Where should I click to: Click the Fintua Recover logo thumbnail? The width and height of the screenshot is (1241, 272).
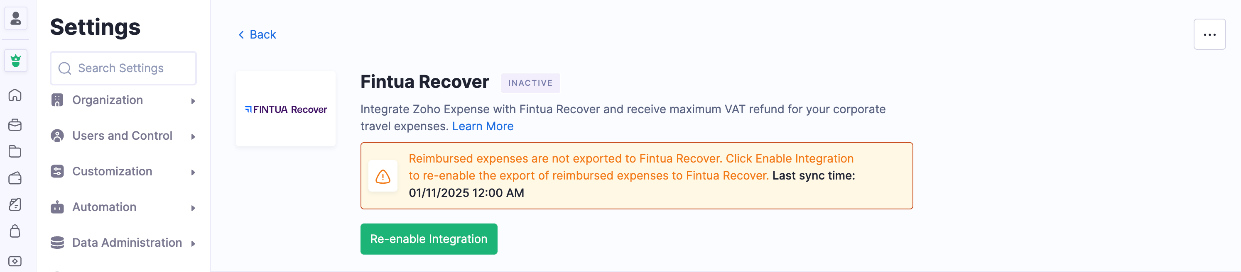pos(286,109)
